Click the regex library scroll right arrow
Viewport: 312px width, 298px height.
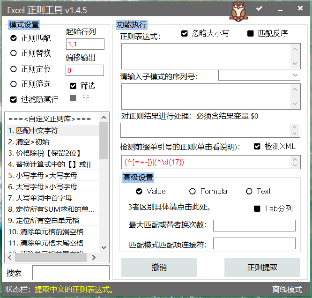tap(94, 257)
